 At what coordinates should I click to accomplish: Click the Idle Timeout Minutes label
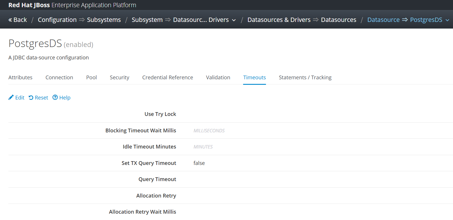pyautogui.click(x=149, y=146)
